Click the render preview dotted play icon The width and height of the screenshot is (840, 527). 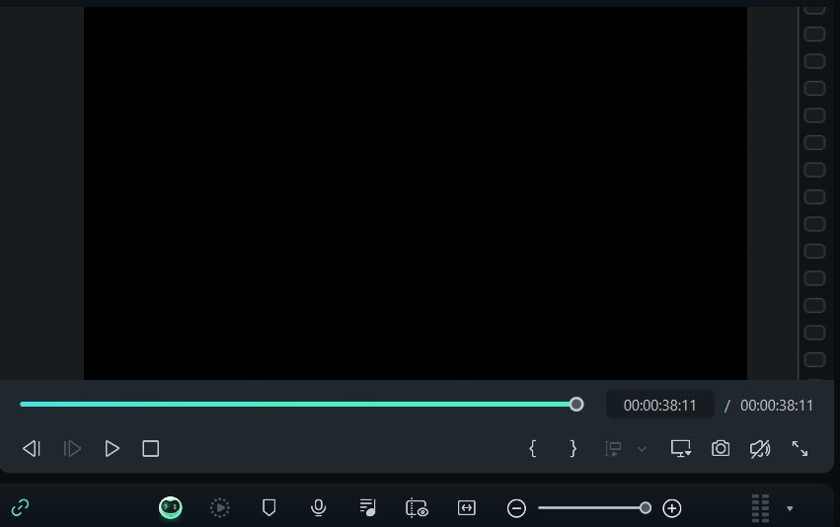[220, 507]
